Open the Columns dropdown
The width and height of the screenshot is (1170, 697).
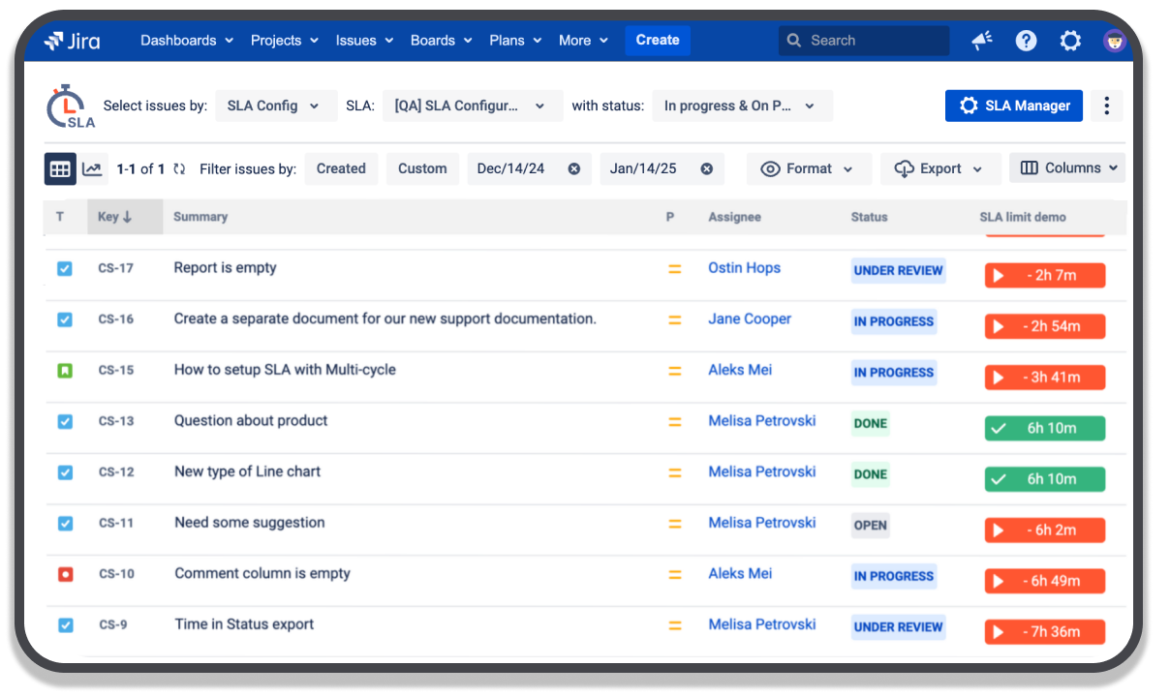pos(1067,167)
